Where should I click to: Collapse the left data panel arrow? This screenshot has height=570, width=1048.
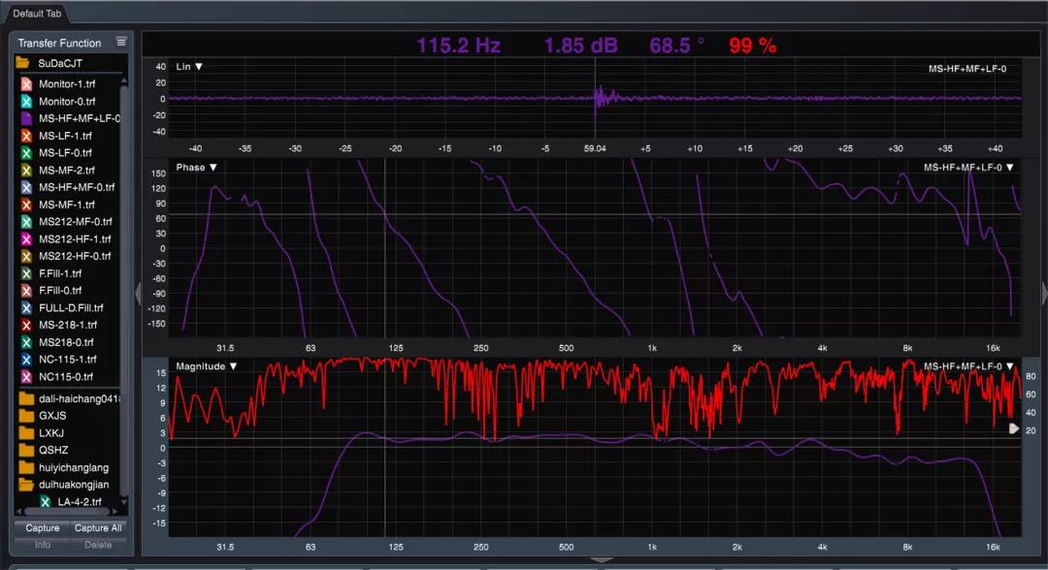click(x=139, y=293)
